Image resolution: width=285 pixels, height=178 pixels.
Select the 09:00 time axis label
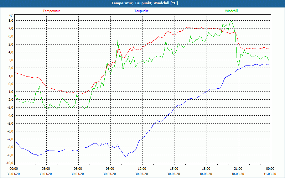pos(110,169)
